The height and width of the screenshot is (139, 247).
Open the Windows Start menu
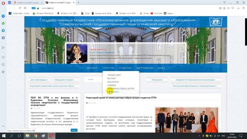click(3, 136)
